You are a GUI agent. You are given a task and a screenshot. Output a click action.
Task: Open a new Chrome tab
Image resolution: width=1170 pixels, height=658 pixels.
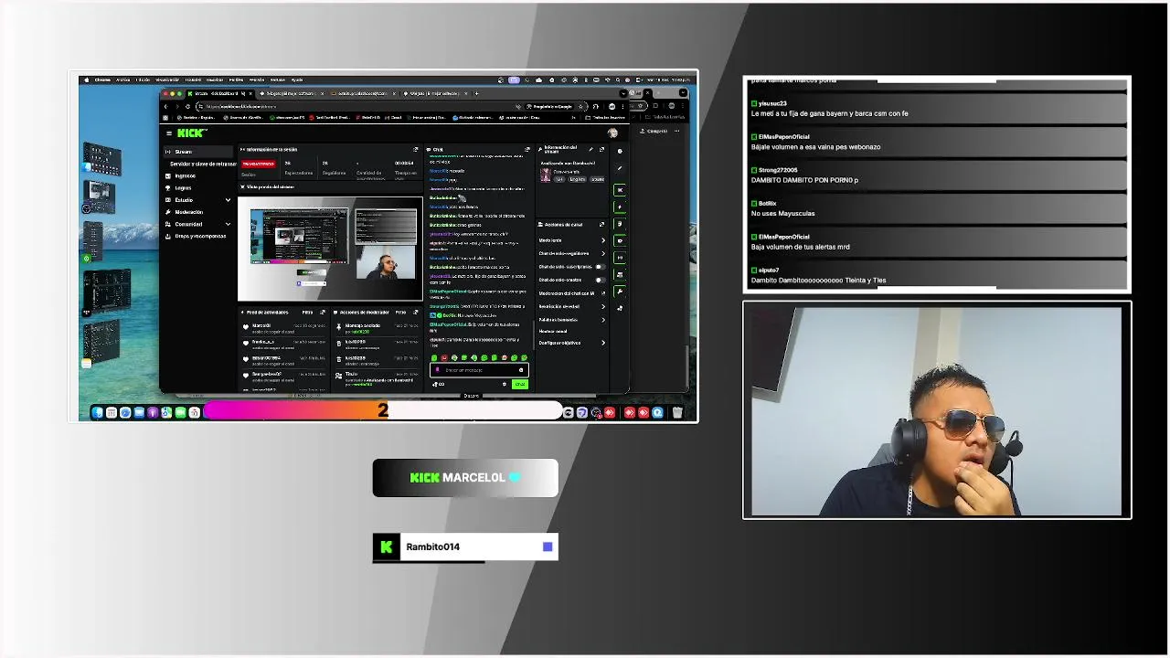click(x=476, y=93)
